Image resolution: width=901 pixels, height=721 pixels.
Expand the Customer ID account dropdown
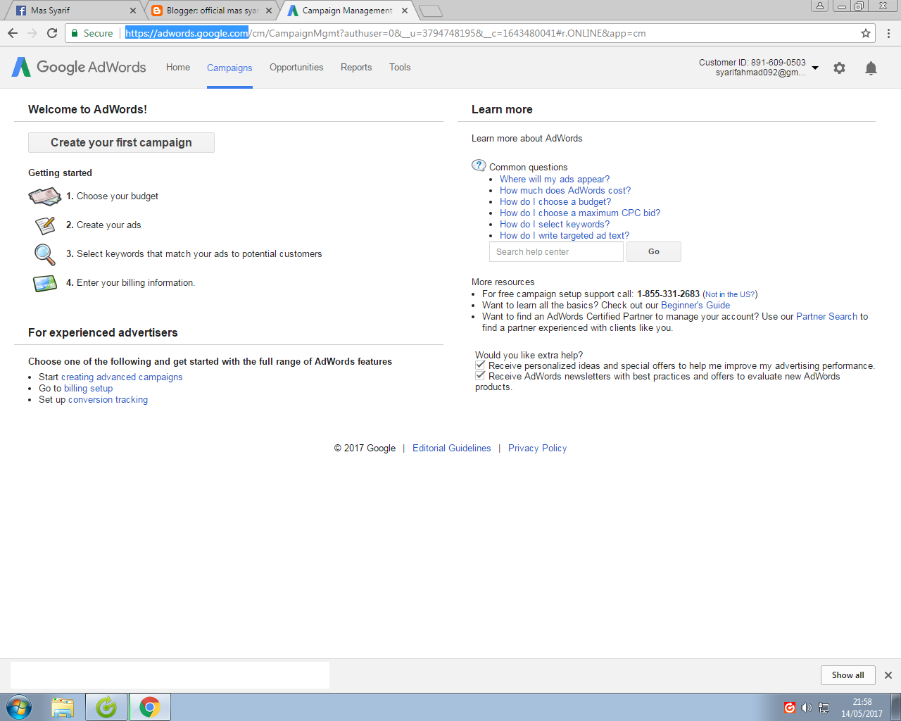[x=814, y=67]
